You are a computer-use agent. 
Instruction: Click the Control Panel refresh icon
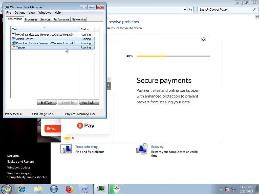(190, 10)
